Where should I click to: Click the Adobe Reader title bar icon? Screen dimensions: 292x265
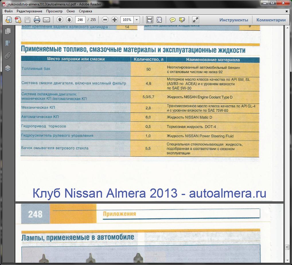[x=5, y=4]
